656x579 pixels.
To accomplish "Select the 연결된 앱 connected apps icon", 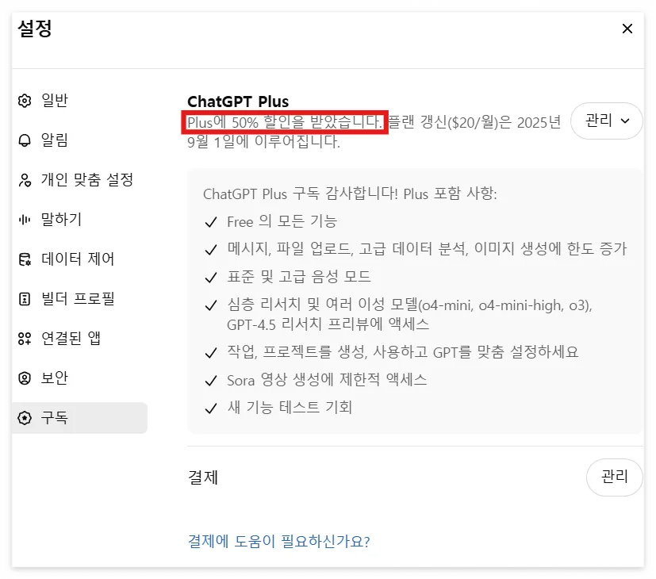I will point(23,339).
